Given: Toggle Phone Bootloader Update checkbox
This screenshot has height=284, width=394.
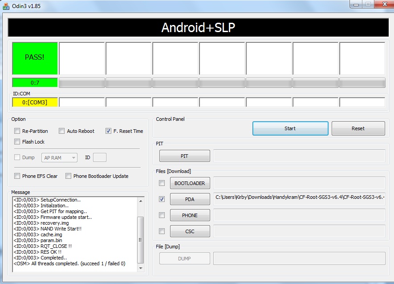Looking at the screenshot, I should click(x=68, y=176).
